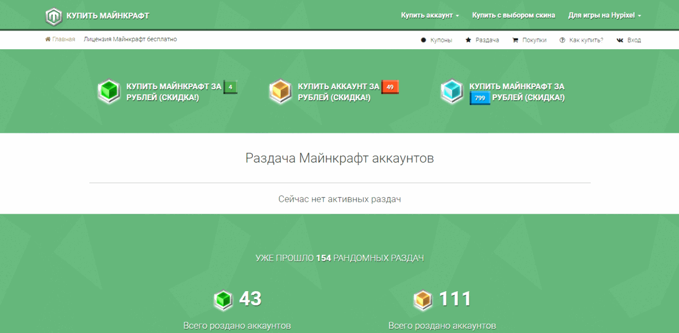Open the Раздача menu item
The image size is (679, 333).
pyautogui.click(x=487, y=40)
